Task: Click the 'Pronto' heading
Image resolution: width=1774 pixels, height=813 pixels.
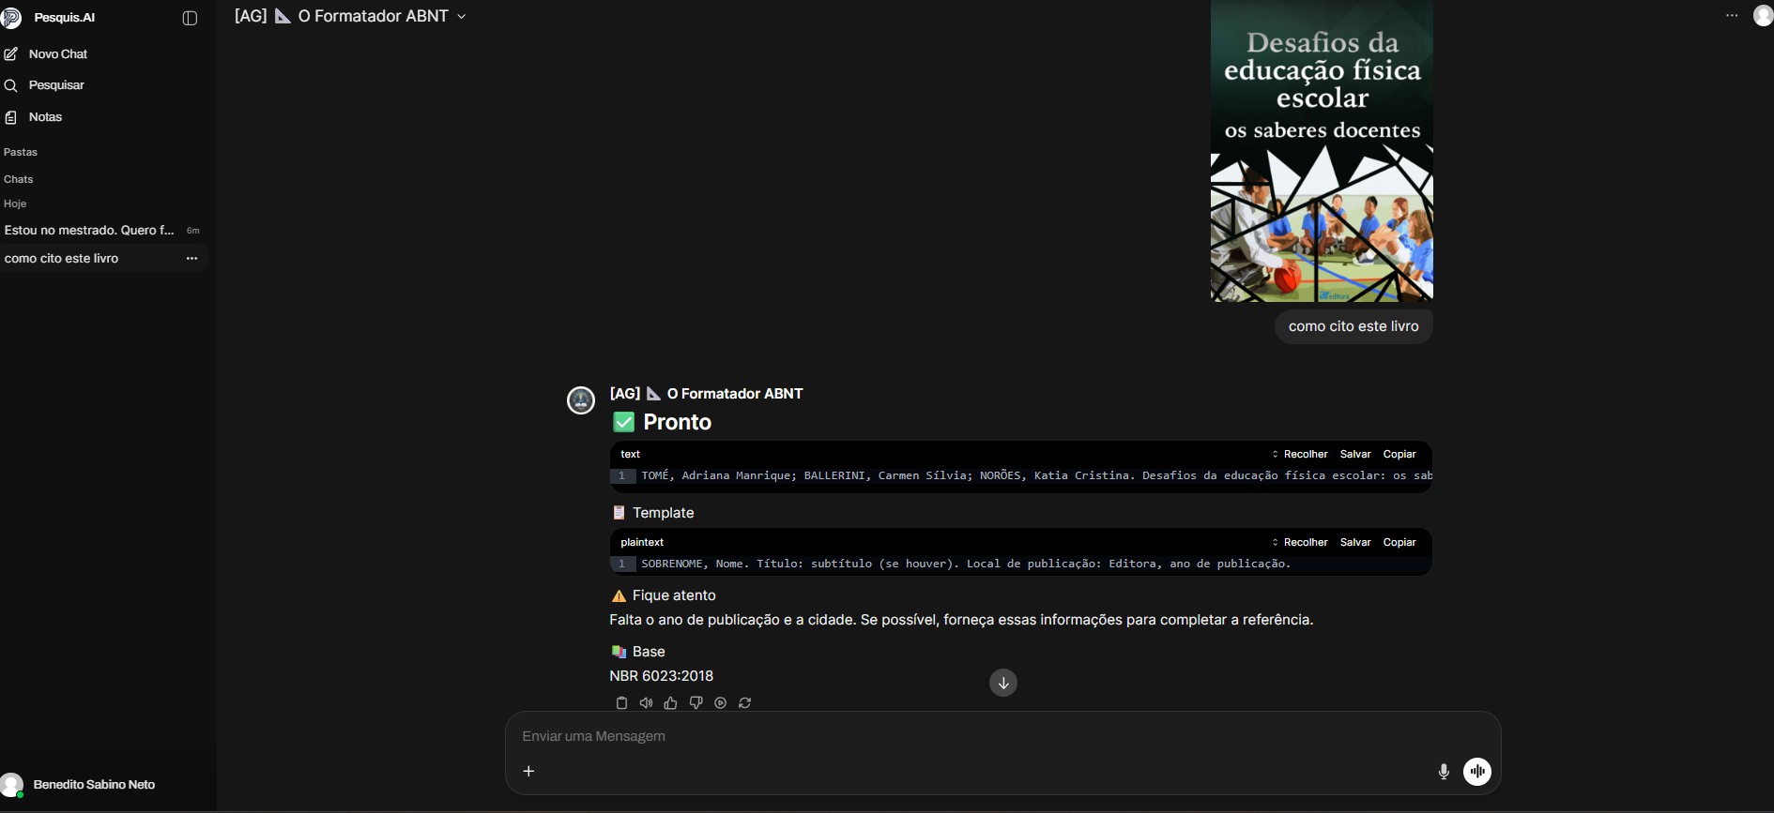Action: [678, 422]
